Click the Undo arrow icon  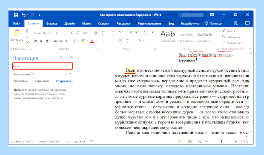pos(23,15)
